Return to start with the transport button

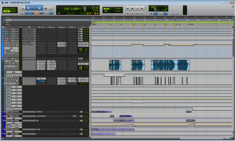tap(127, 13)
